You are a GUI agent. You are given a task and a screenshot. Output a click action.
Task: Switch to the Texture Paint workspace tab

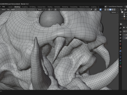tap(42, 7)
